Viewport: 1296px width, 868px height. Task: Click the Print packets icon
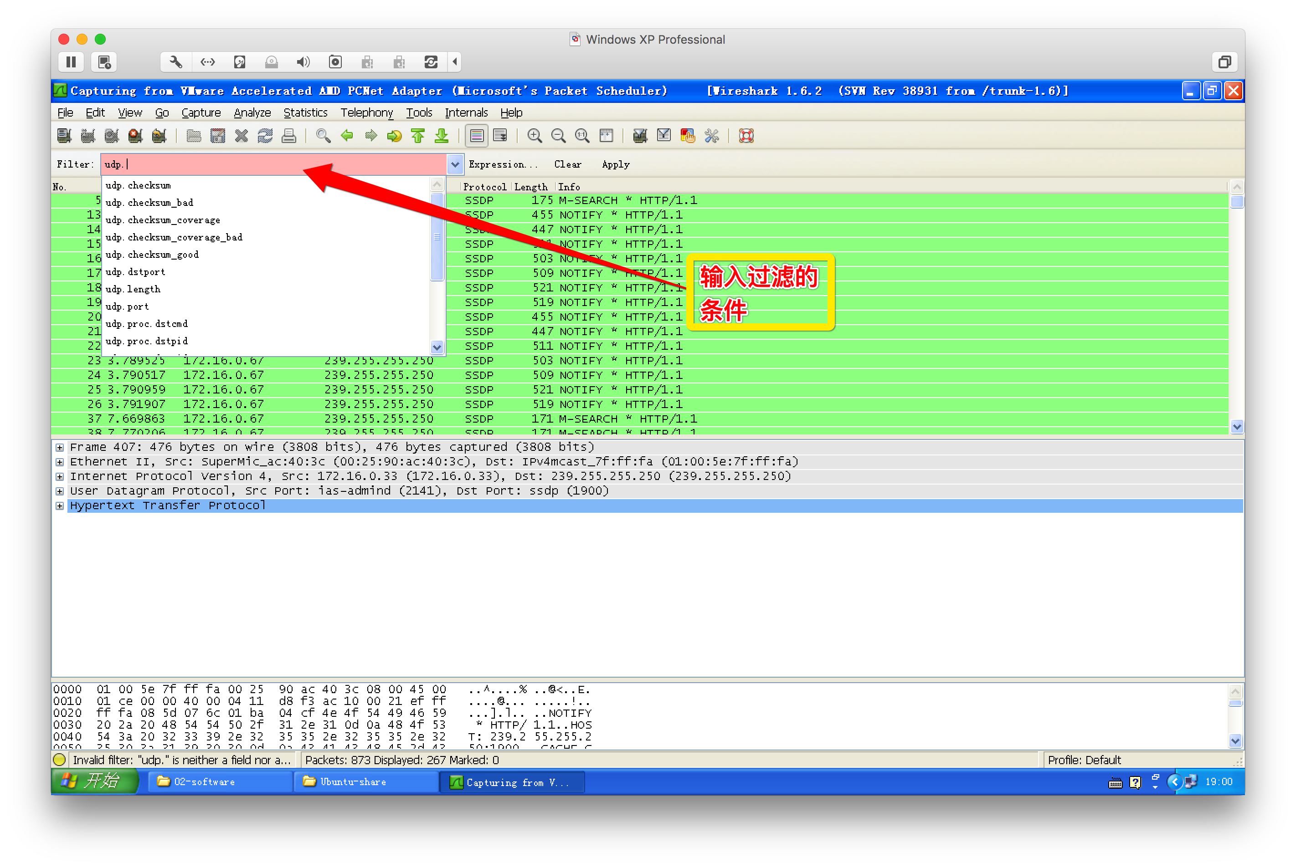pos(288,136)
